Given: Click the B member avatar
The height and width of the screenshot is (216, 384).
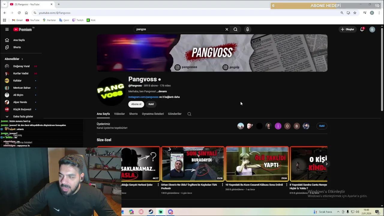Looking at the screenshot, I should 297,126.
